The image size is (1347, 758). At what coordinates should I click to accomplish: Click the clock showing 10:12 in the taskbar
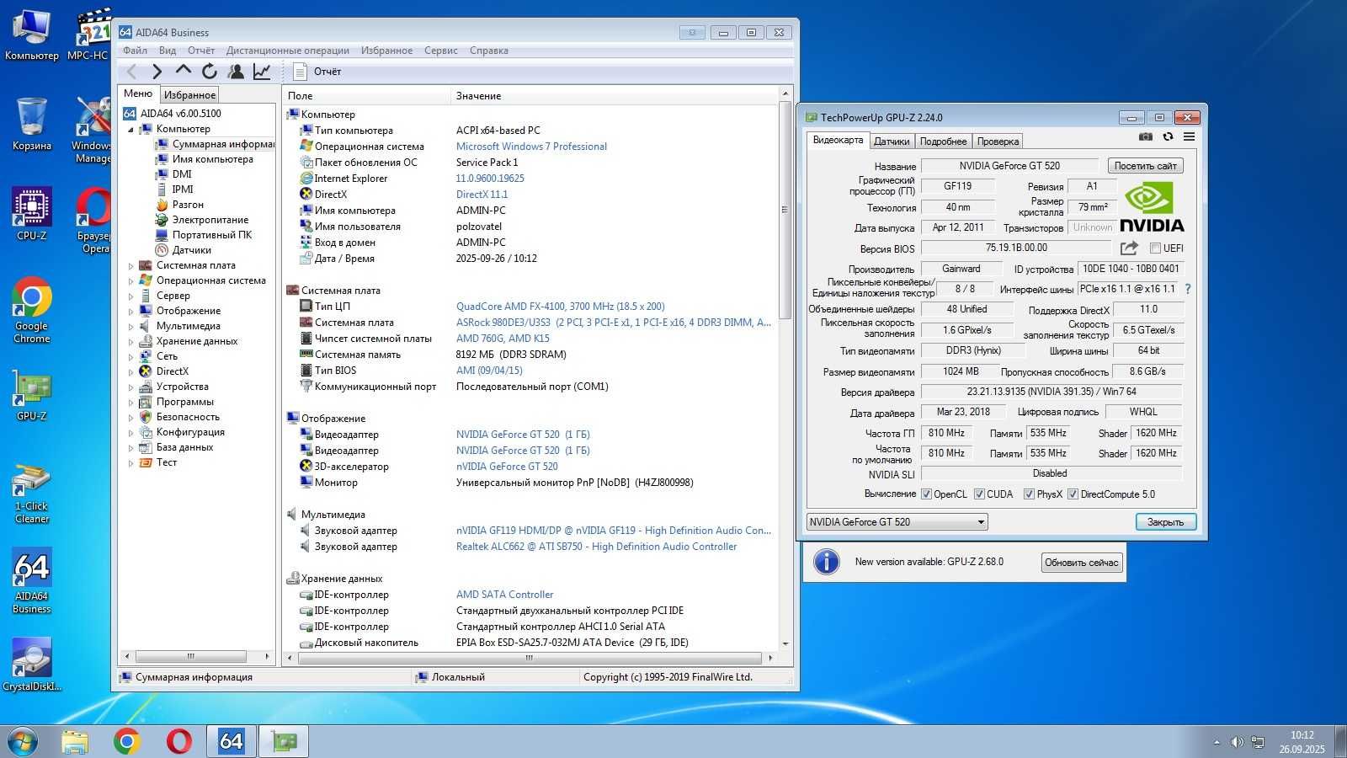1302,735
